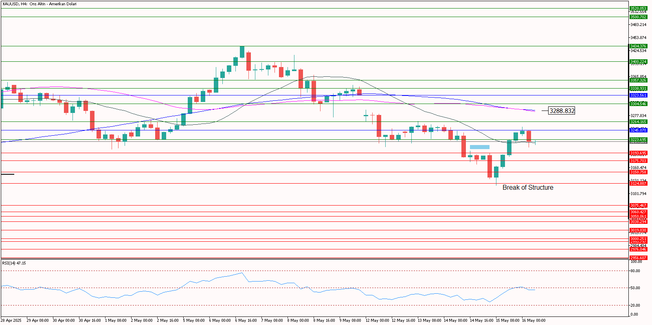Viewport: 652px width, 325px height.
Task: Click the '6 May 00:00' time label
Action: coord(220,320)
